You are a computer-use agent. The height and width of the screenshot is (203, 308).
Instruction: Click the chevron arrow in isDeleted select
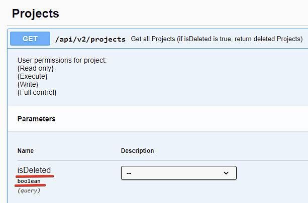tap(226, 173)
